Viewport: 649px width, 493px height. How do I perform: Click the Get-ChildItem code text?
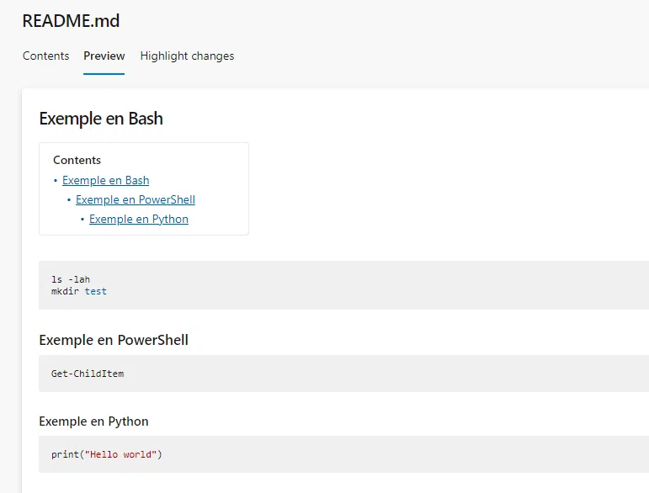coord(88,373)
